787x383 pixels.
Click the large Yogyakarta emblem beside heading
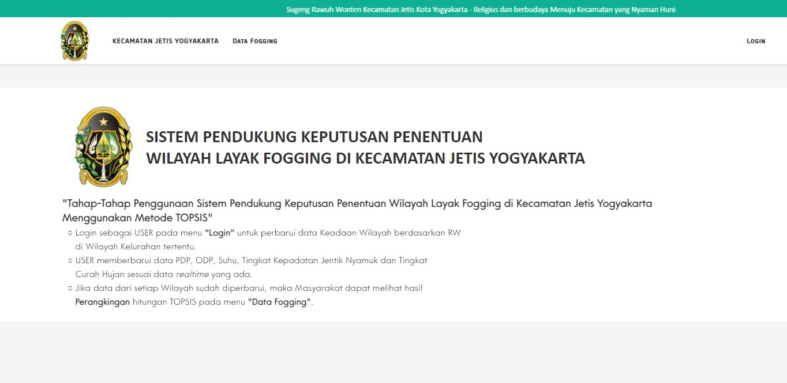pyautogui.click(x=103, y=147)
